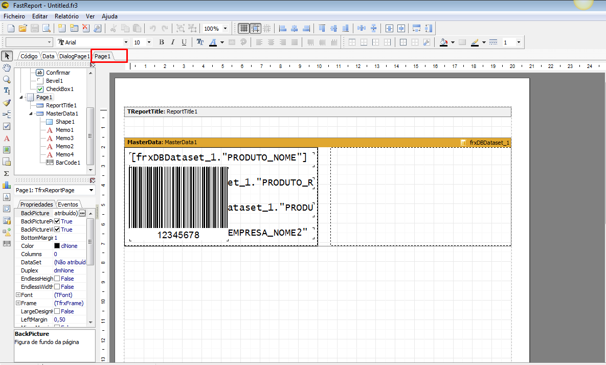Toggle the show grid button
The width and height of the screenshot is (606, 365).
click(243, 28)
